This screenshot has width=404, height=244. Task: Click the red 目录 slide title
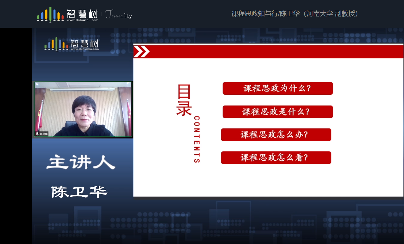[x=184, y=100]
